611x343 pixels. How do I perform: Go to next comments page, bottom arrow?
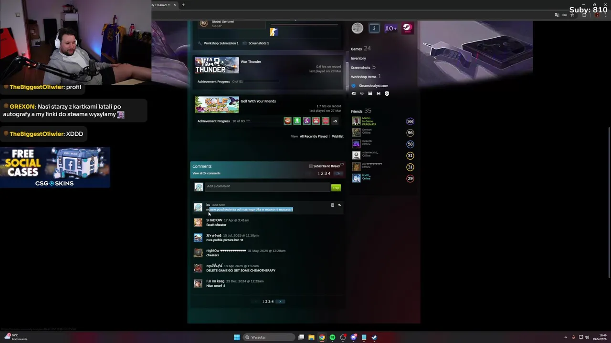(280, 302)
